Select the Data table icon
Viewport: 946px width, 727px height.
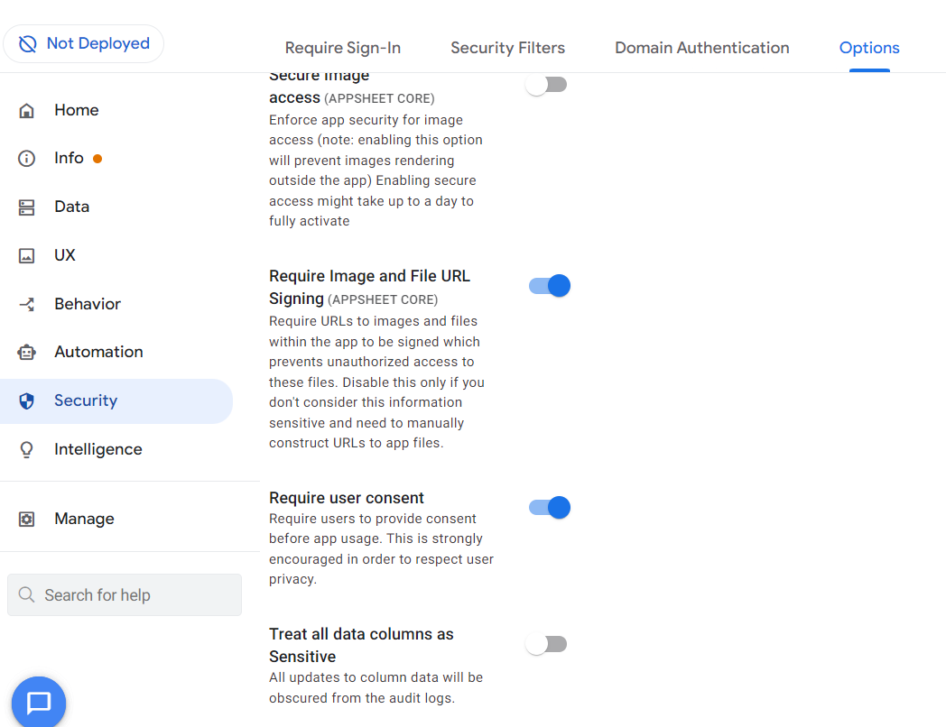pyautogui.click(x=26, y=207)
